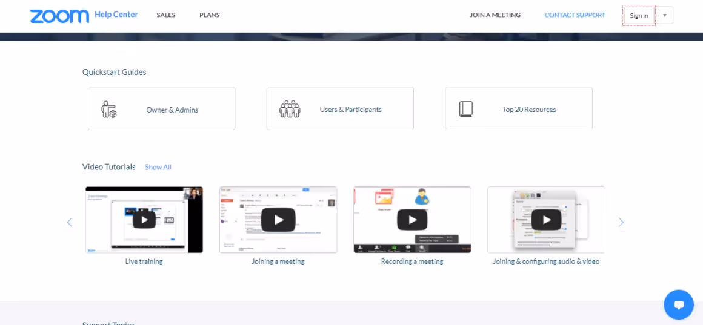Image resolution: width=703 pixels, height=325 pixels.
Task: Click the Zoom logo
Action: (x=59, y=16)
